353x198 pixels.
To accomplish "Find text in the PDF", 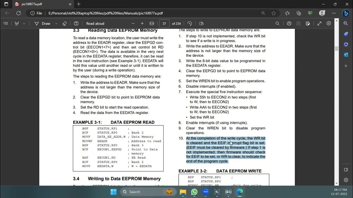I will click(x=277, y=23).
